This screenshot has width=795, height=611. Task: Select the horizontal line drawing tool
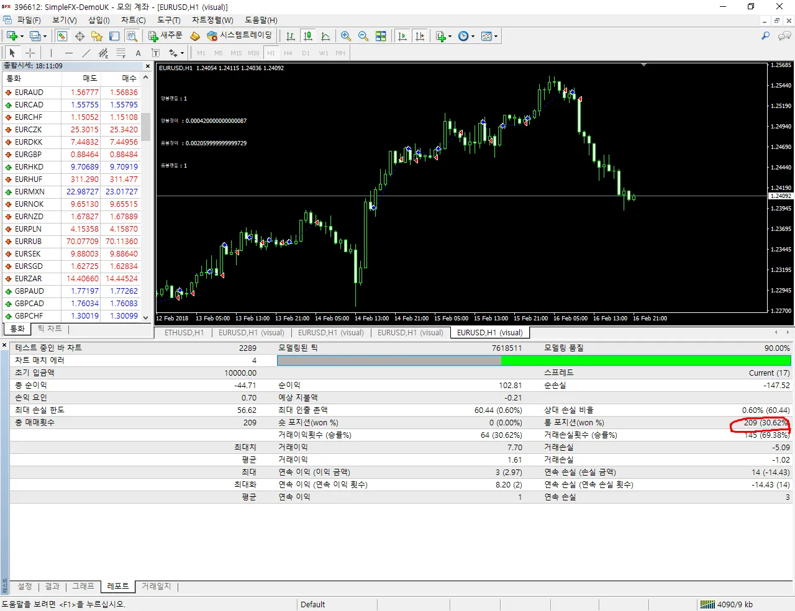[69, 53]
